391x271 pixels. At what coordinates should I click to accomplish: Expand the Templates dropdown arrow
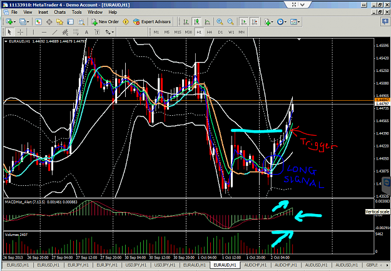click(299, 22)
